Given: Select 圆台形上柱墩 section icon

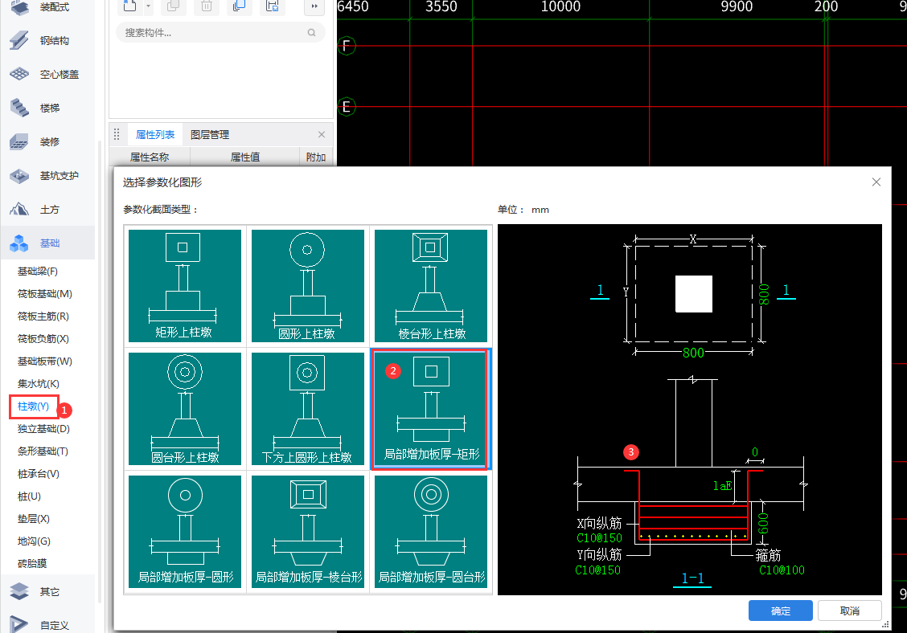Looking at the screenshot, I should click(185, 408).
